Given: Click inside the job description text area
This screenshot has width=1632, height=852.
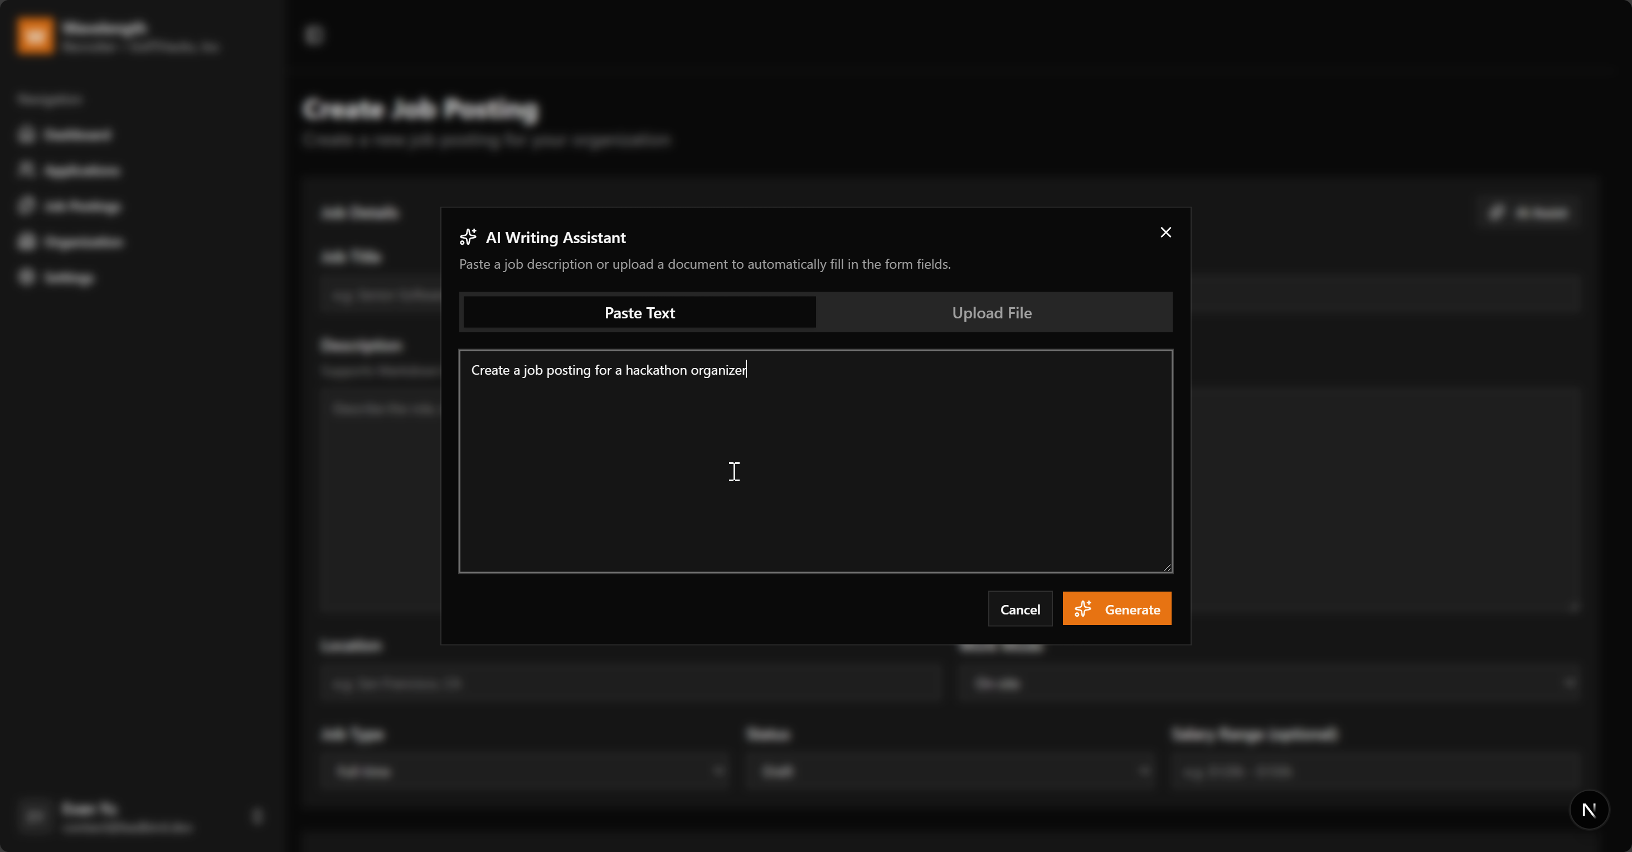Looking at the screenshot, I should pos(815,461).
